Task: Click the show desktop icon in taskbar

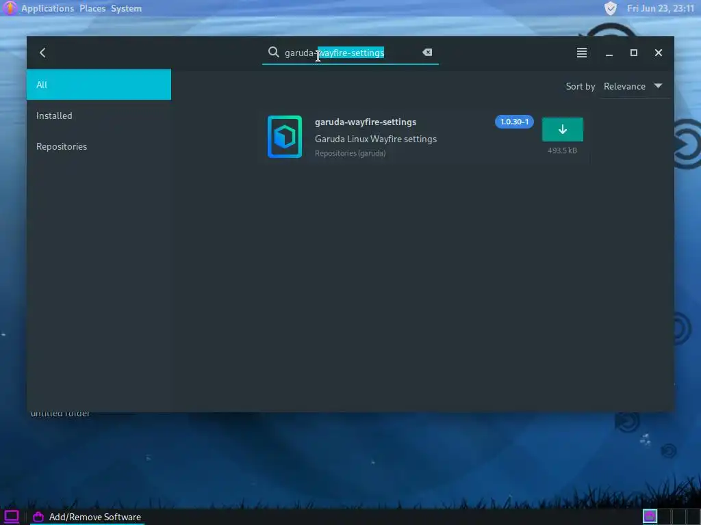Action: tap(12, 517)
